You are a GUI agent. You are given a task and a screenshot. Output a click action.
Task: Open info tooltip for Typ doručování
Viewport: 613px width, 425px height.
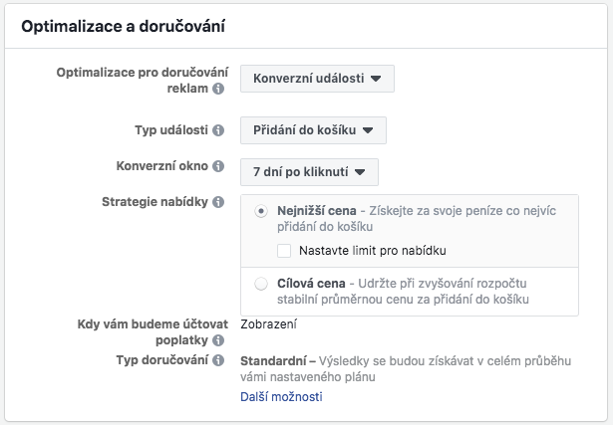[x=218, y=360]
